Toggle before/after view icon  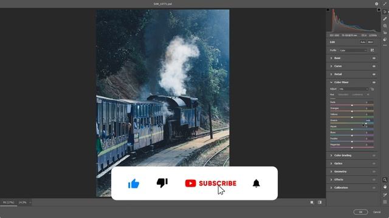click(320, 202)
